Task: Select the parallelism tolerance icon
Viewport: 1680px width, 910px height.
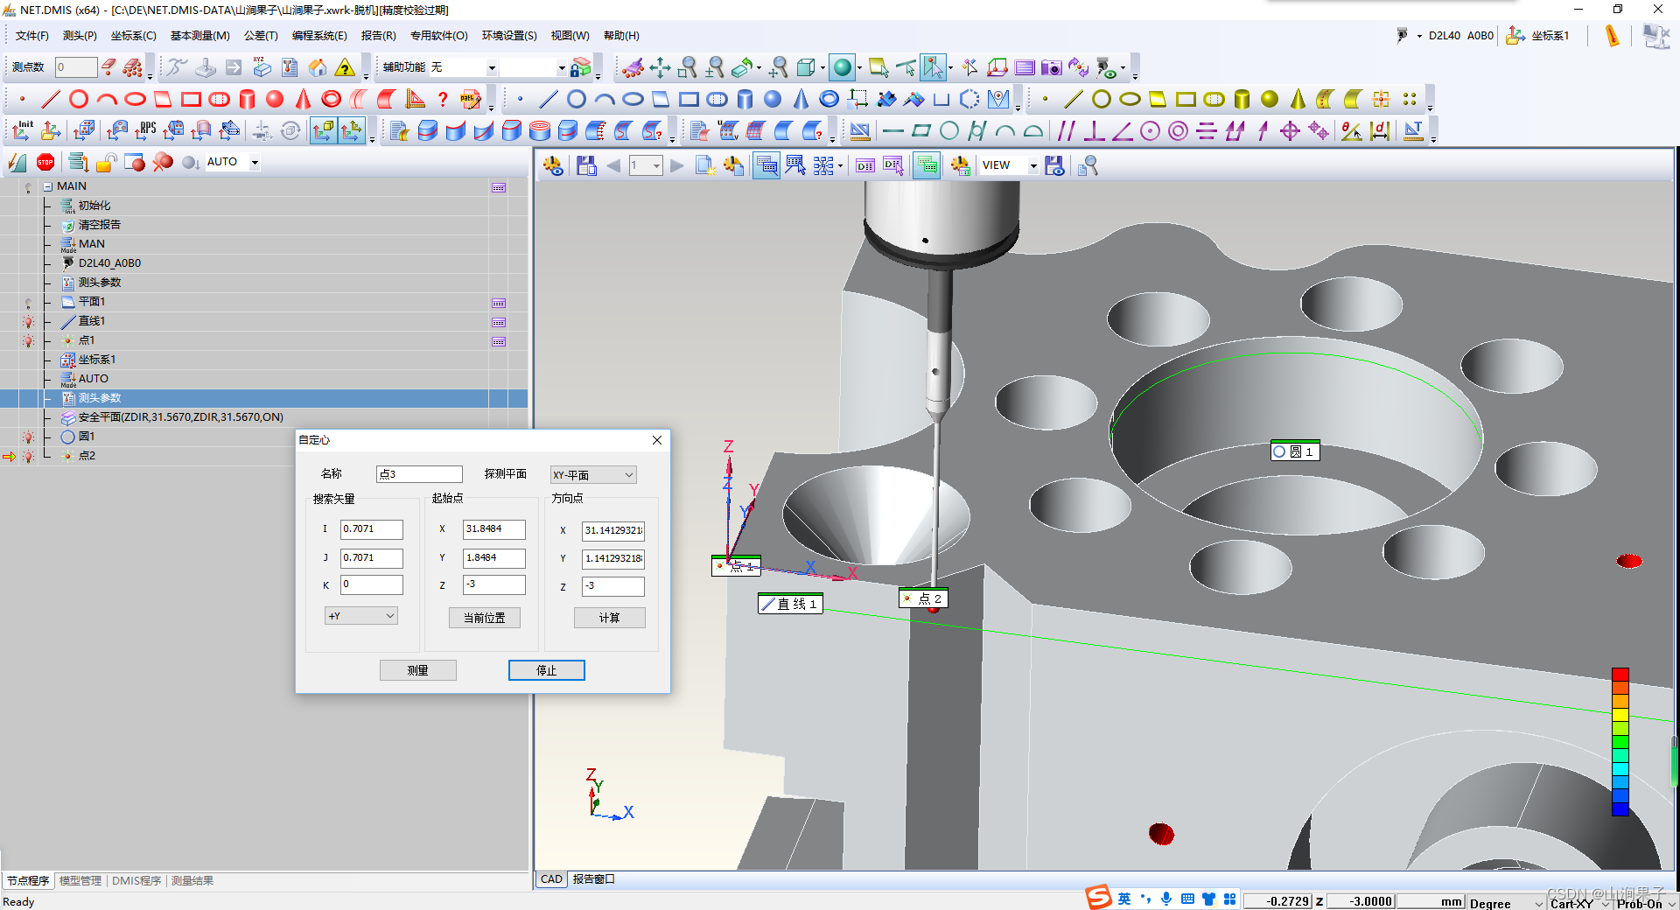Action: coord(1066,130)
